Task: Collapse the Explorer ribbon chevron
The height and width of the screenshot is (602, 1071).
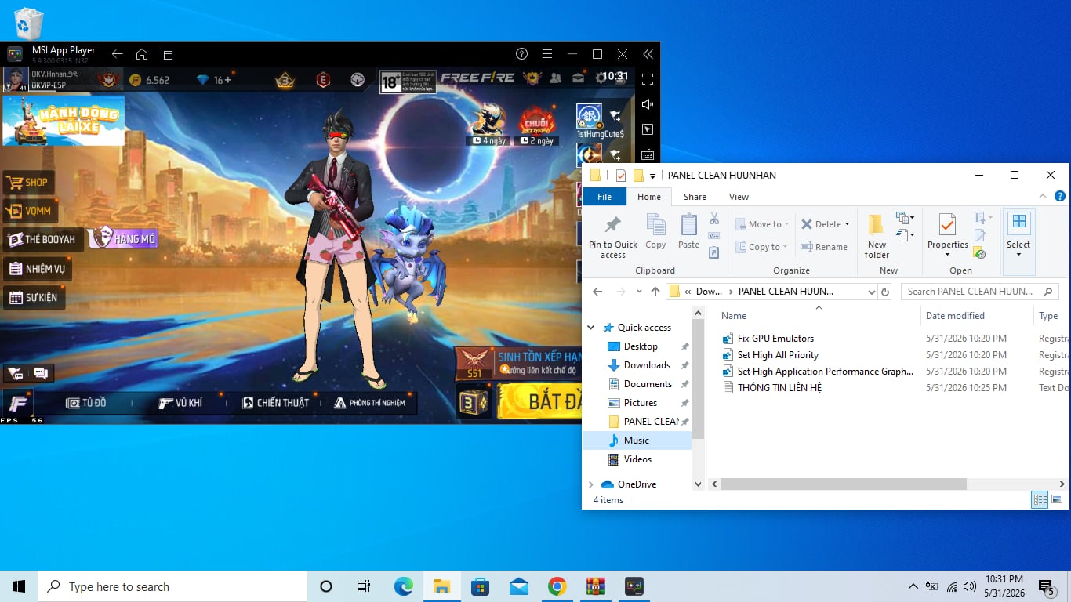Action: tap(1043, 197)
